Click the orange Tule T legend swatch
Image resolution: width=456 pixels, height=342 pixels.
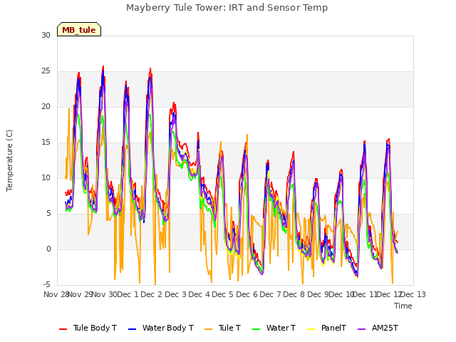[x=209, y=329]
